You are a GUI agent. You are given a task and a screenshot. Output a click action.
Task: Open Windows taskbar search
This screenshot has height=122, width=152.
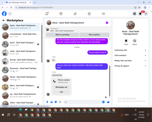tap(9, 115)
